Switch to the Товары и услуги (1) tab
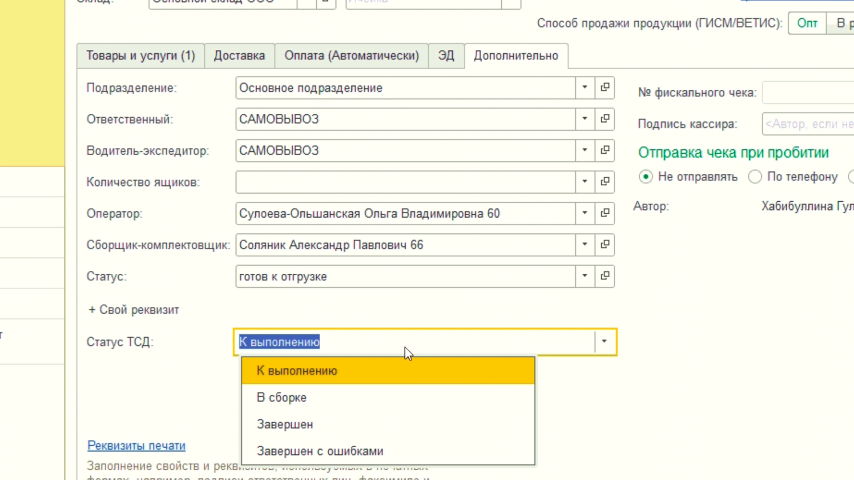 click(141, 56)
